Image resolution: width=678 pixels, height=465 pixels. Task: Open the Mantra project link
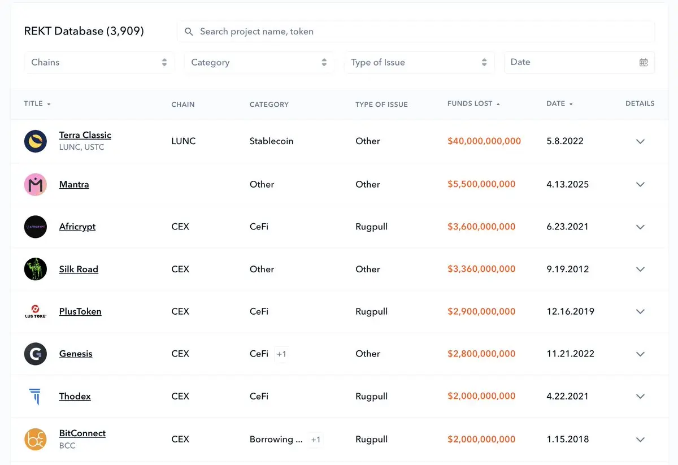74,184
